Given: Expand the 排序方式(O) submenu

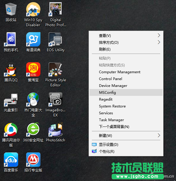Looking at the screenshot, I should [159, 42].
